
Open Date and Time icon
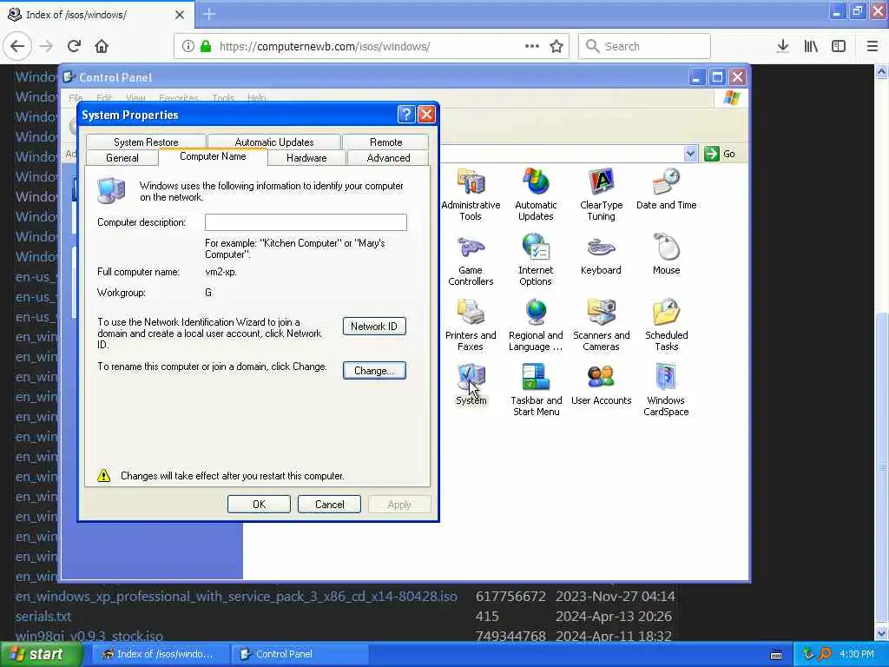(x=666, y=189)
